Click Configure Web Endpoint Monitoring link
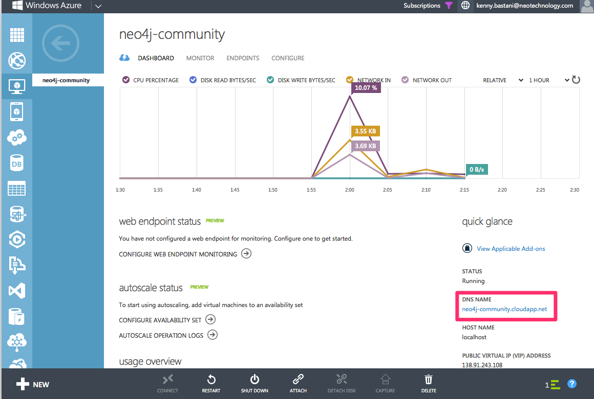 (185, 254)
